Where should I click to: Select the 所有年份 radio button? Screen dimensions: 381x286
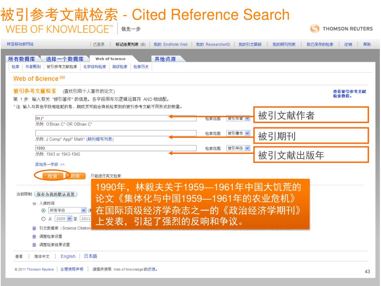click(x=44, y=211)
